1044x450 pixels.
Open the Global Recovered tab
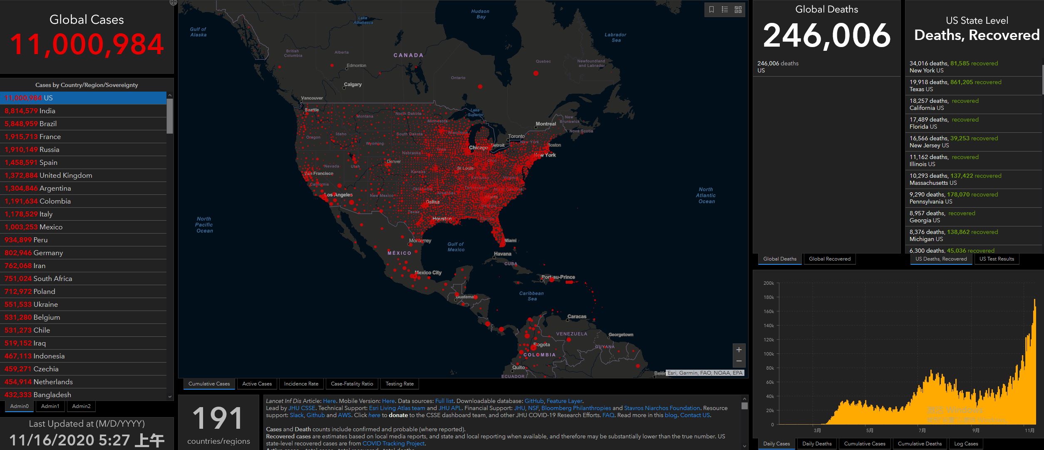coord(829,259)
